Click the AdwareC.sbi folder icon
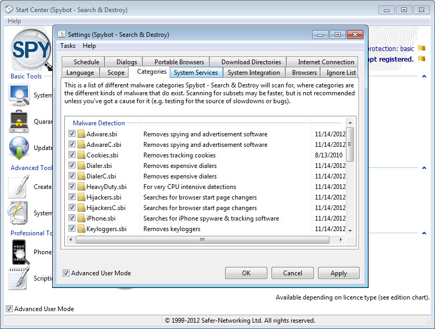The width and height of the screenshot is (435, 329). (x=81, y=145)
